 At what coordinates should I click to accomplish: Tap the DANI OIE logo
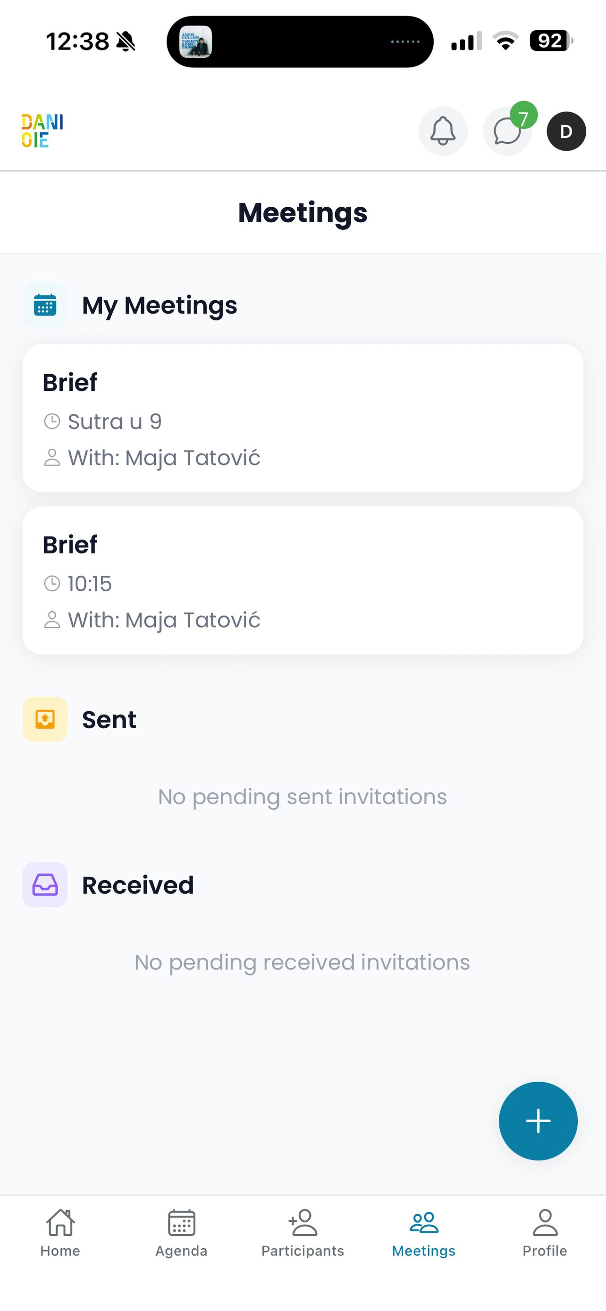pyautogui.click(x=42, y=131)
